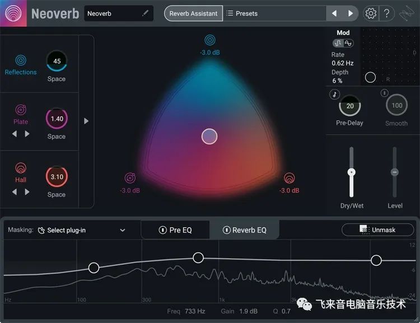
Task: Click Mod Depth value 6 %
Action: point(338,81)
